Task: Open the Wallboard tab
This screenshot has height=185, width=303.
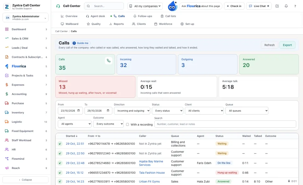Action: [x=69, y=24]
